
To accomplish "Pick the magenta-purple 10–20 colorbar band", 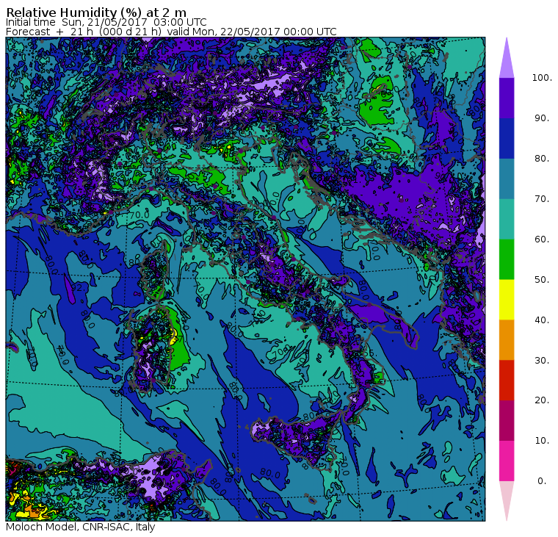I will click(x=507, y=421).
